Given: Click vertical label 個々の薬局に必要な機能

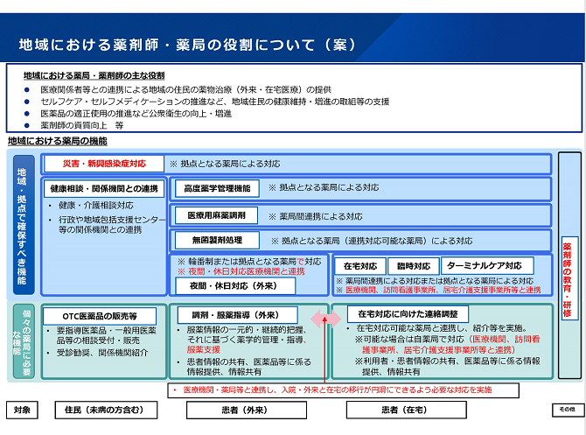Looking at the screenshot, I should pos(24,341).
